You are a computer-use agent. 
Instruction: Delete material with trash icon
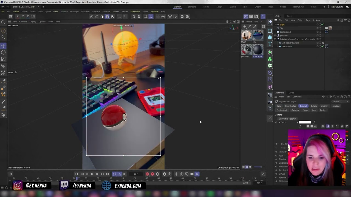(x=263, y=27)
